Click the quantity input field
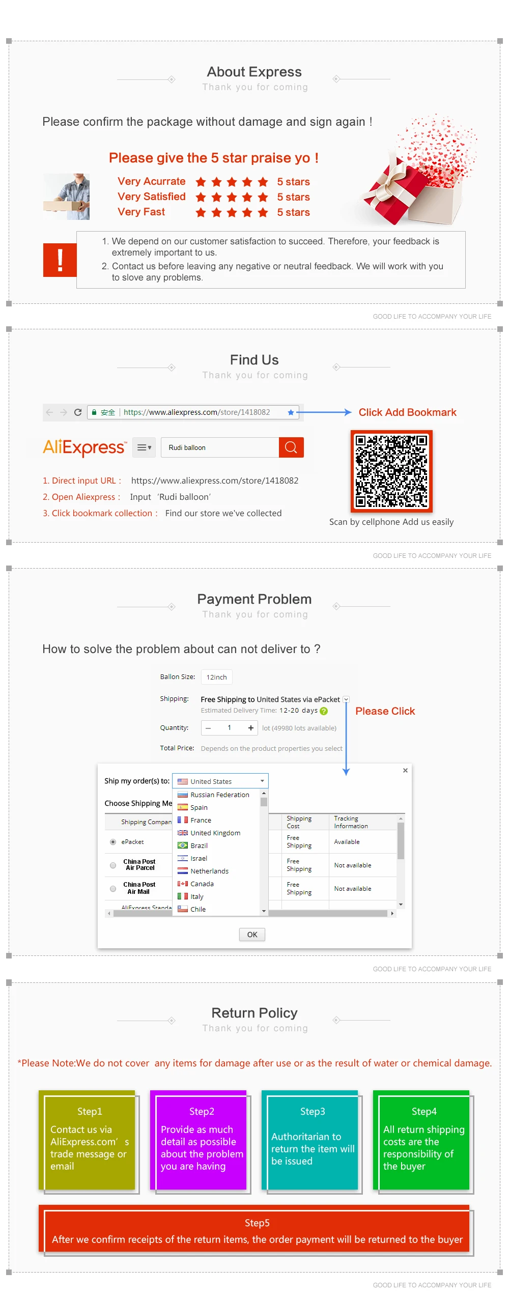This screenshot has height=1298, width=509. click(x=230, y=728)
